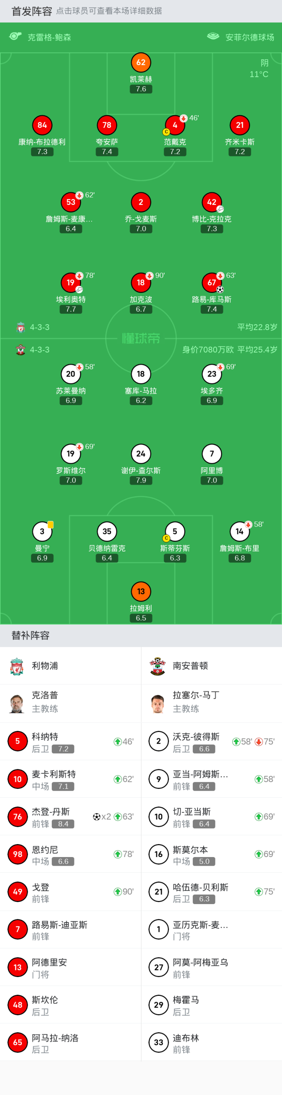Click the goal ball icon on 杰登-丹斯 row
282x1095 pixels.
coord(96,817)
